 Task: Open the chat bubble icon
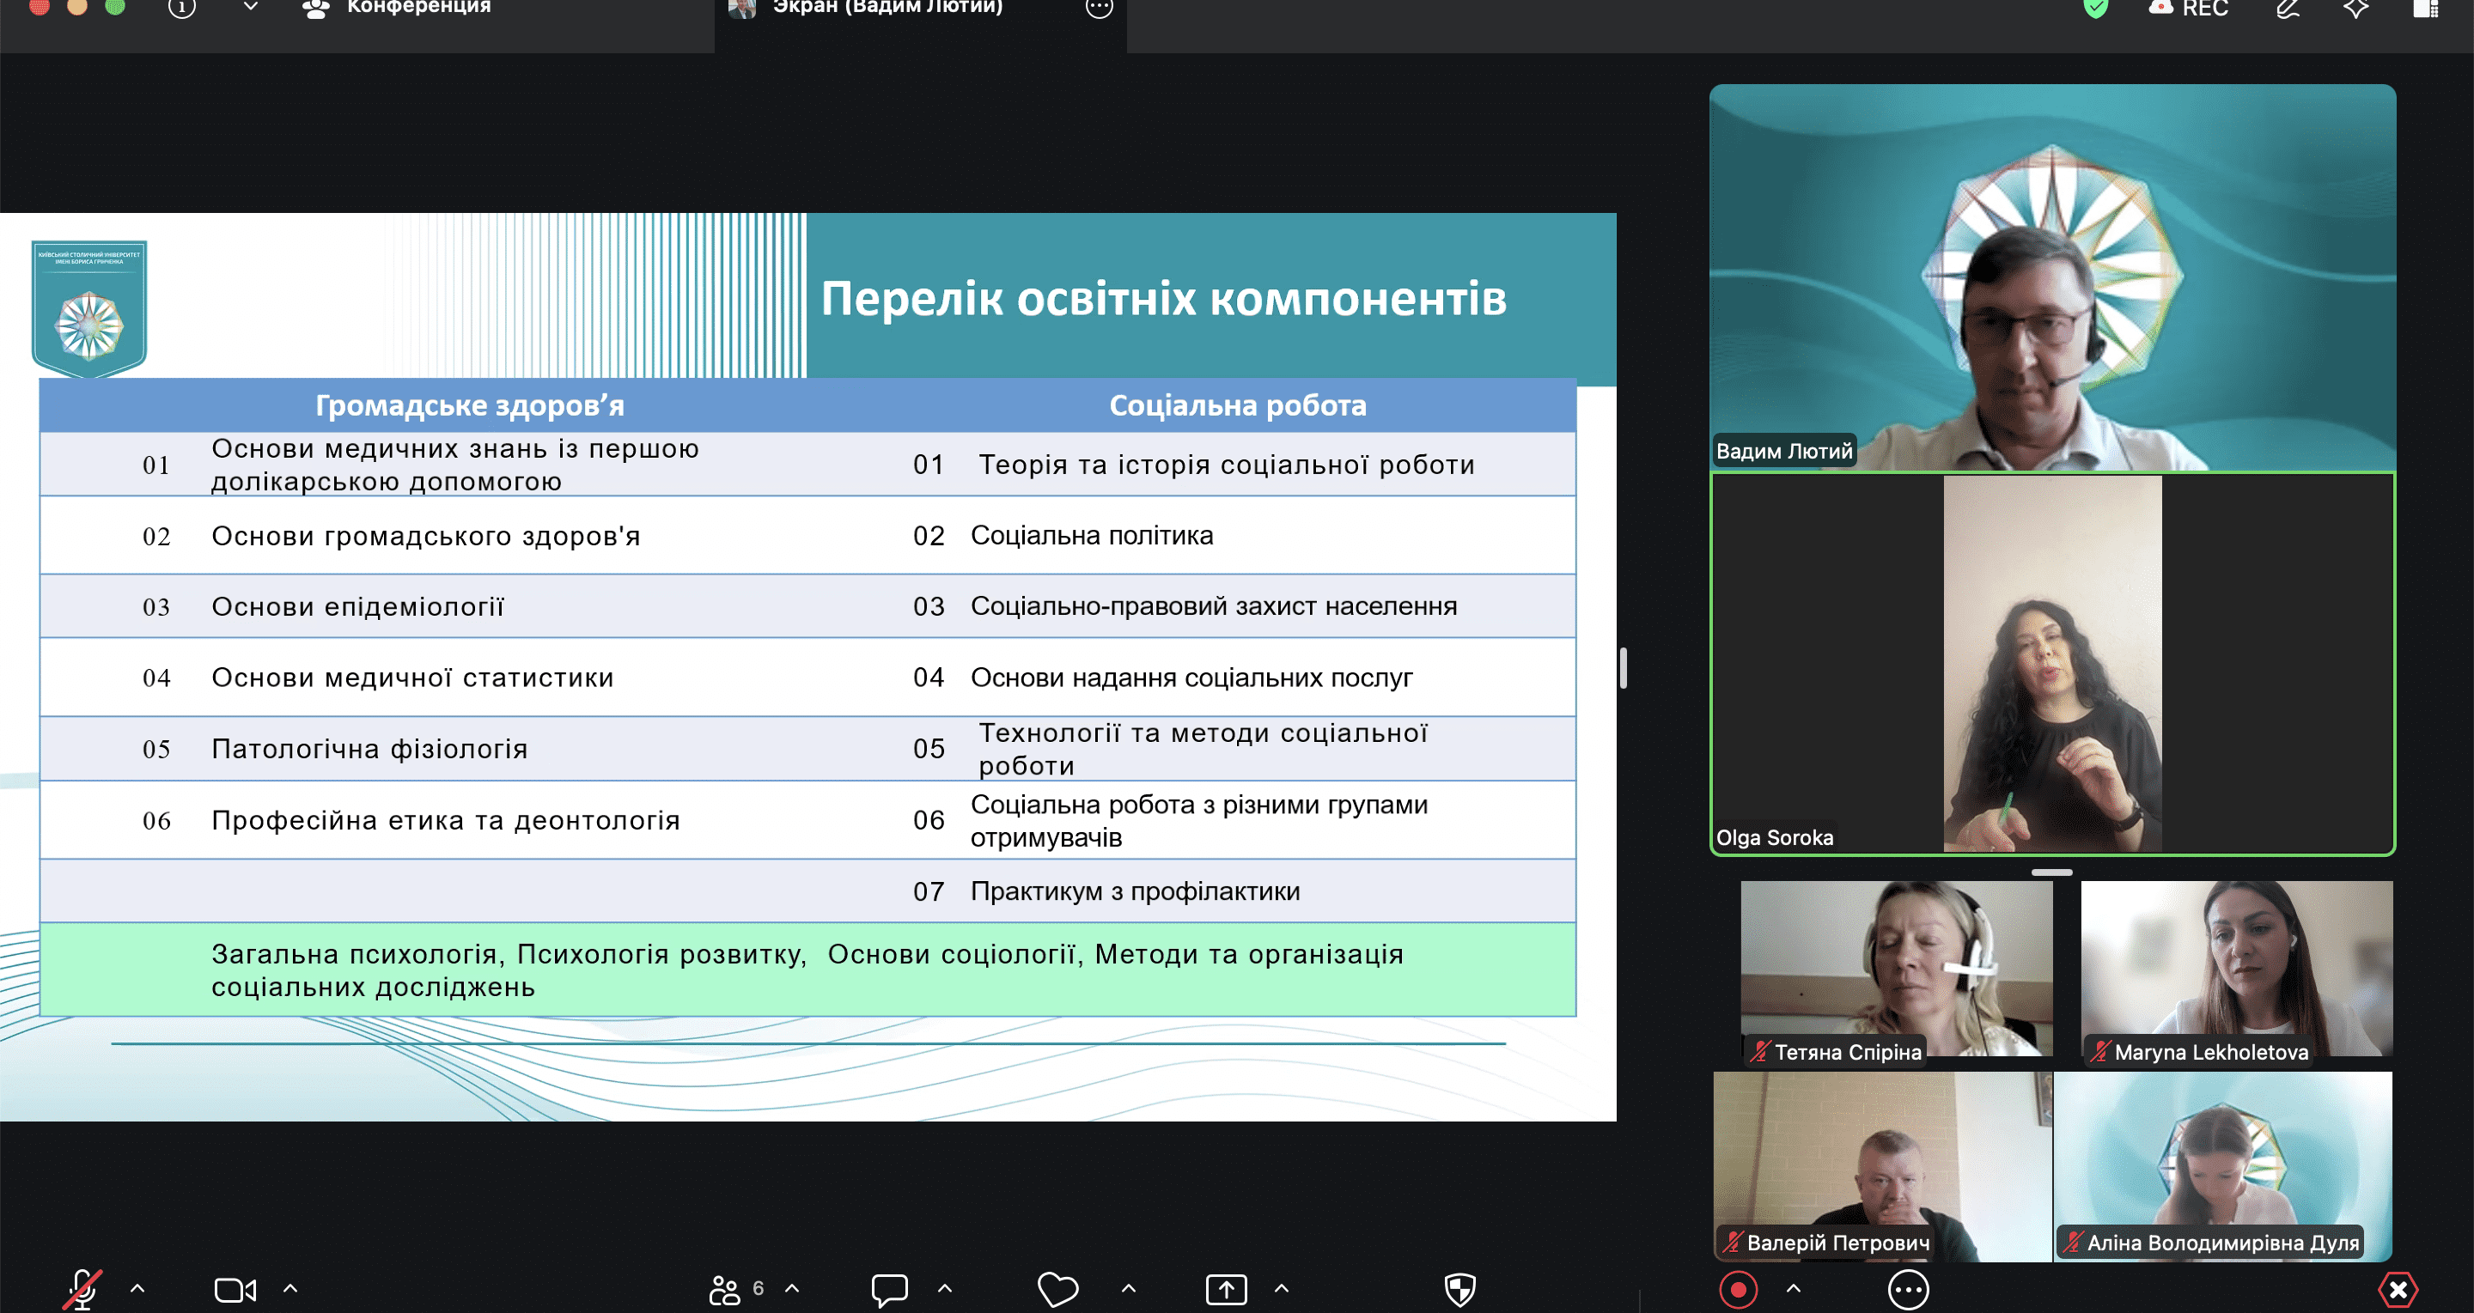click(x=889, y=1290)
